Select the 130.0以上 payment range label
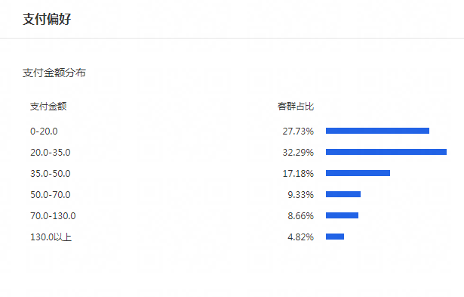Viewport: 464px width, 297px height. point(51,237)
